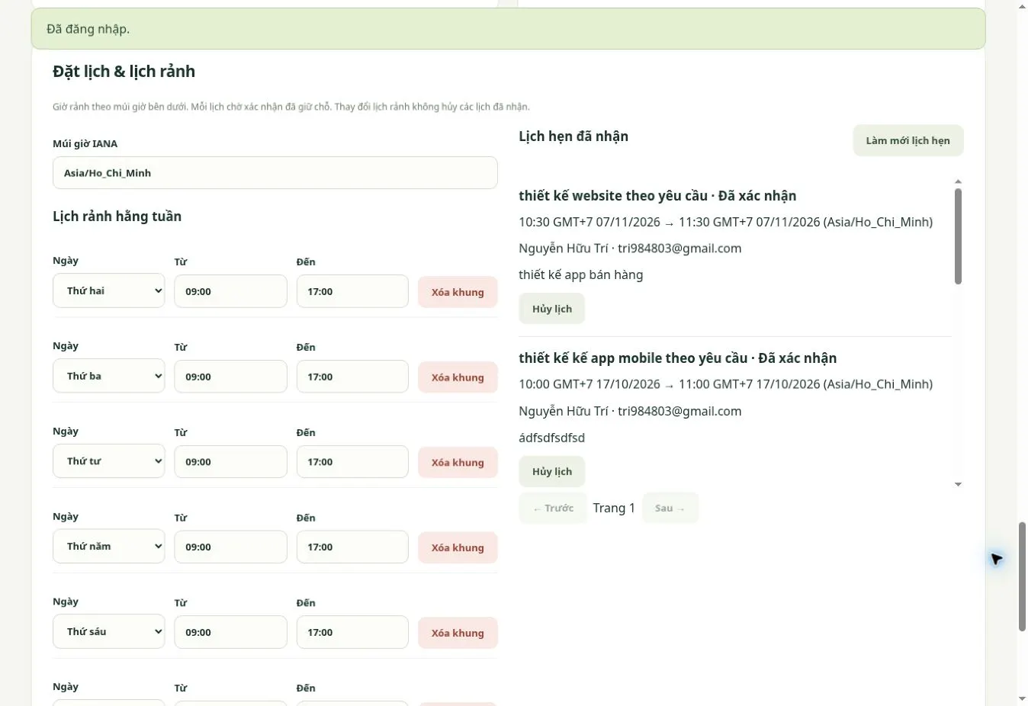This screenshot has width=1028, height=706.
Task: Edit the Đến end time for Thứ hai
Action: coord(352,291)
